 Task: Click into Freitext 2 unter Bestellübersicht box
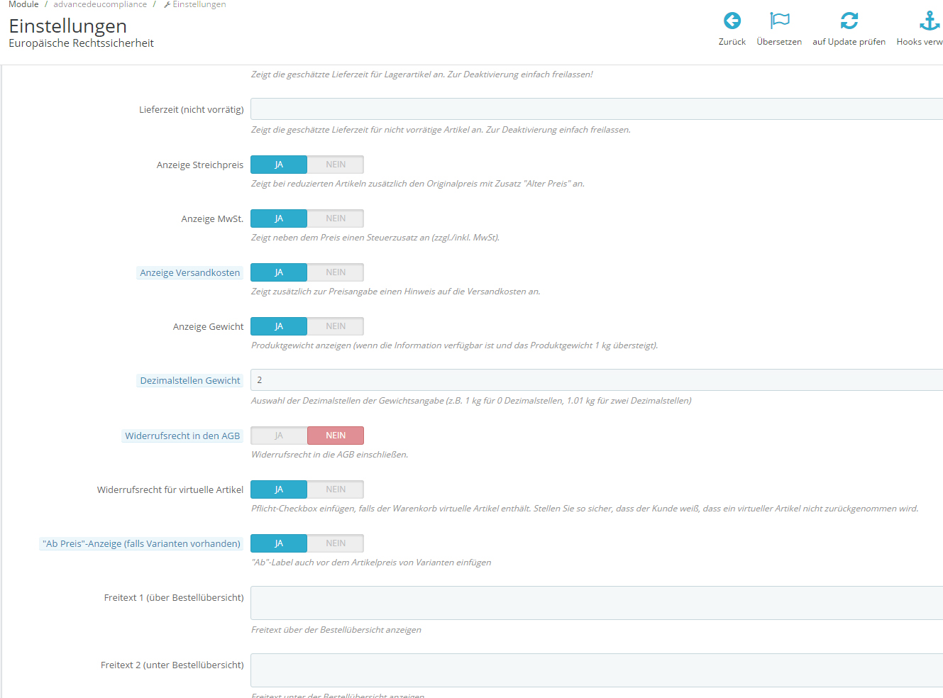tap(597, 670)
